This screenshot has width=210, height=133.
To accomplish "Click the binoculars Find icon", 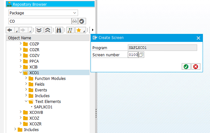I will pos(59,30).
